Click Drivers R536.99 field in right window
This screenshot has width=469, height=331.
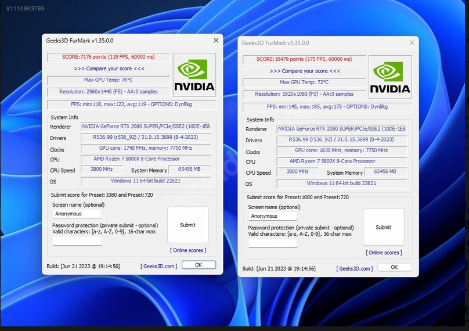[x=341, y=140]
